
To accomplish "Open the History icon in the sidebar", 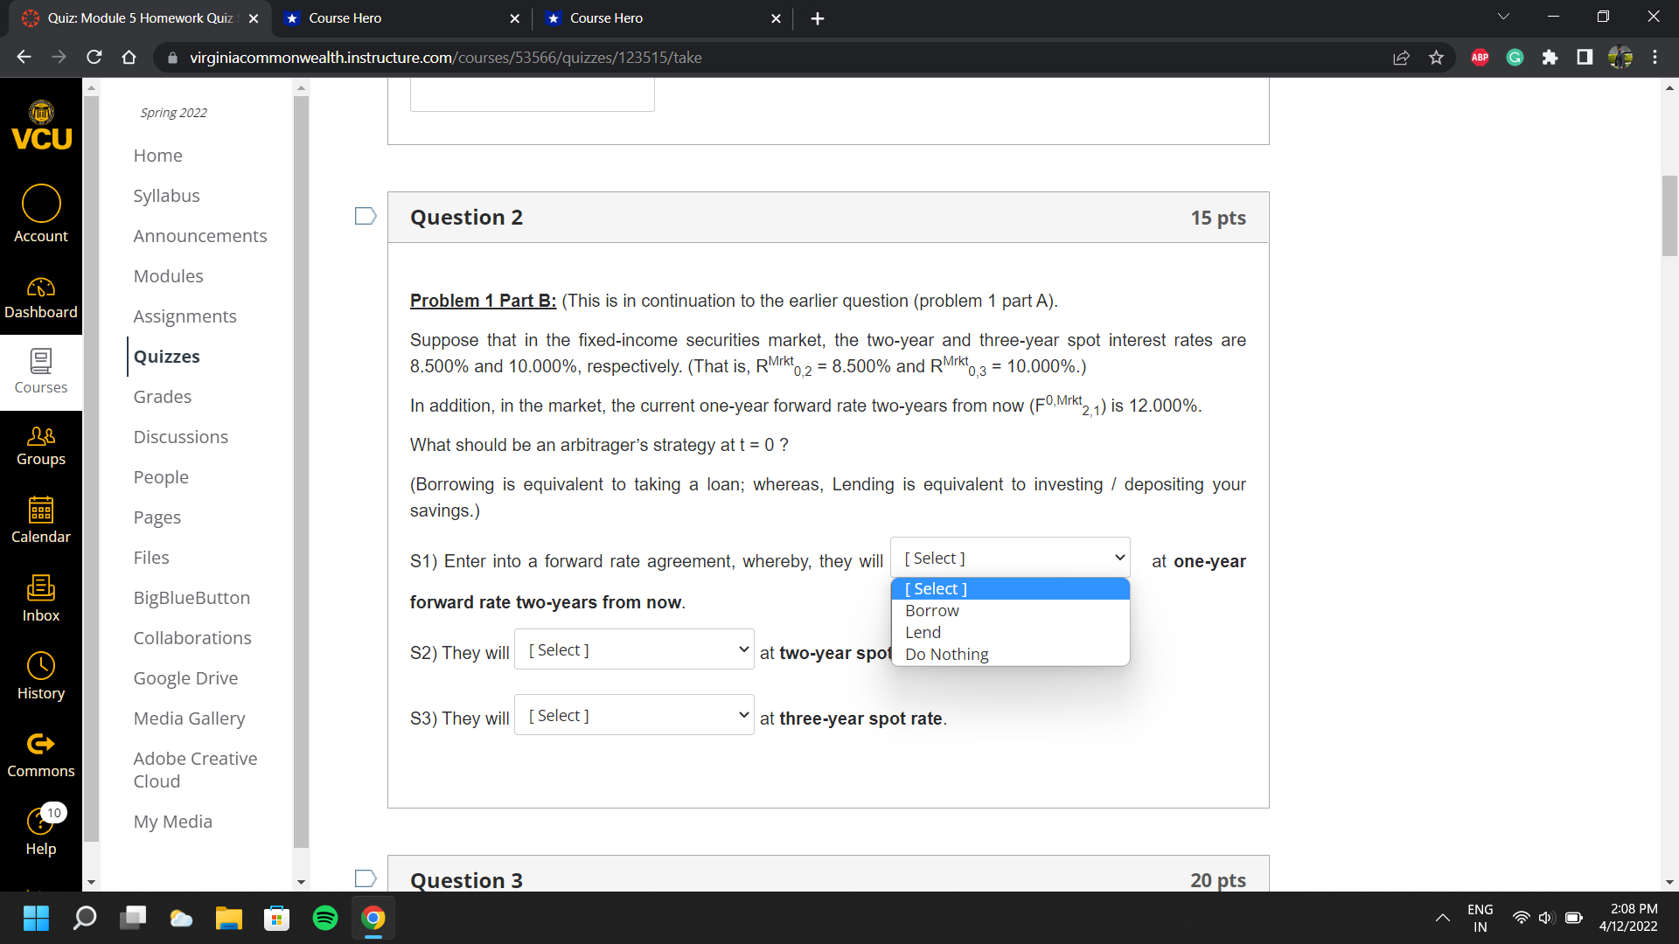I will pos(40,675).
